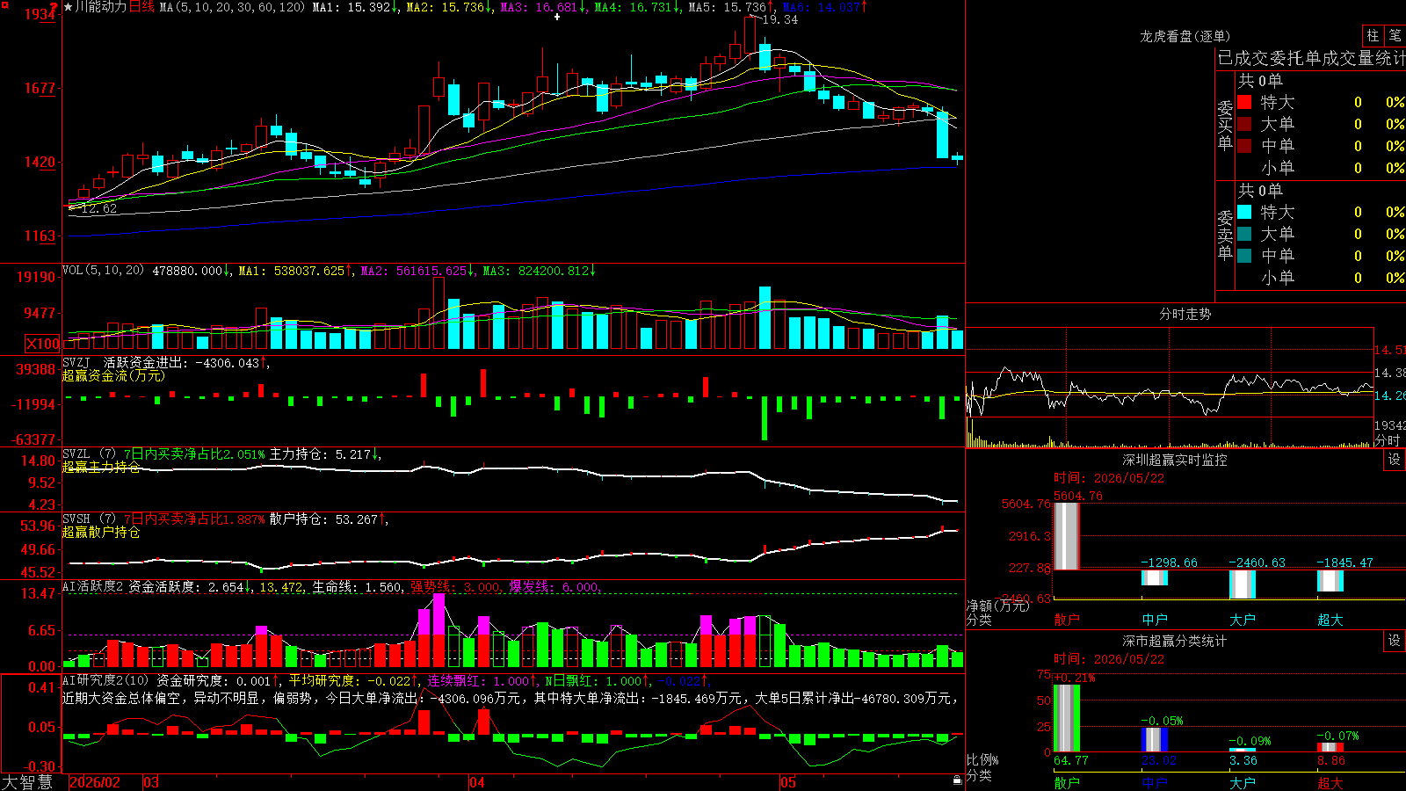This screenshot has height=791, width=1406.
Task: Click the 活跃资金进出: -4306.043 value
Action: 181,362
